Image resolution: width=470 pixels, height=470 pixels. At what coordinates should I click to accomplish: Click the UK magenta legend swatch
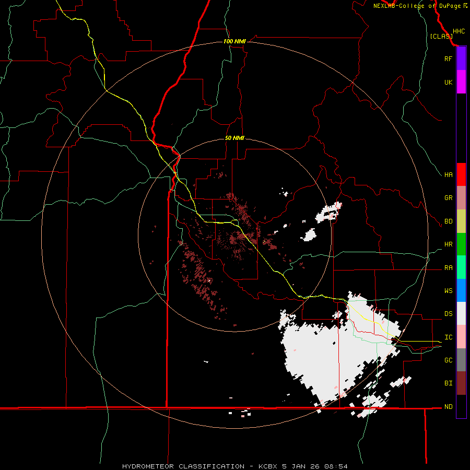click(461, 82)
